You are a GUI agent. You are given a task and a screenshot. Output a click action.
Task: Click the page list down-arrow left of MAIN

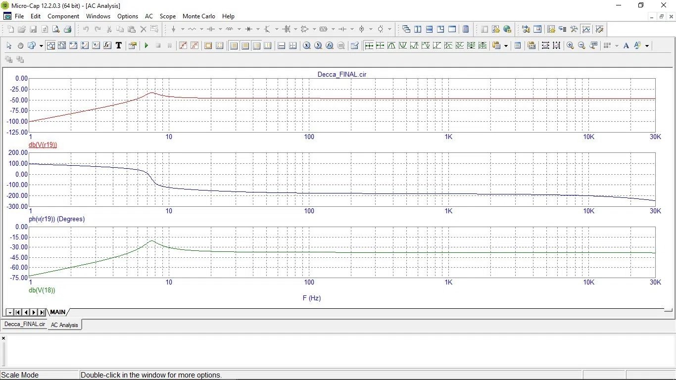pos(9,312)
